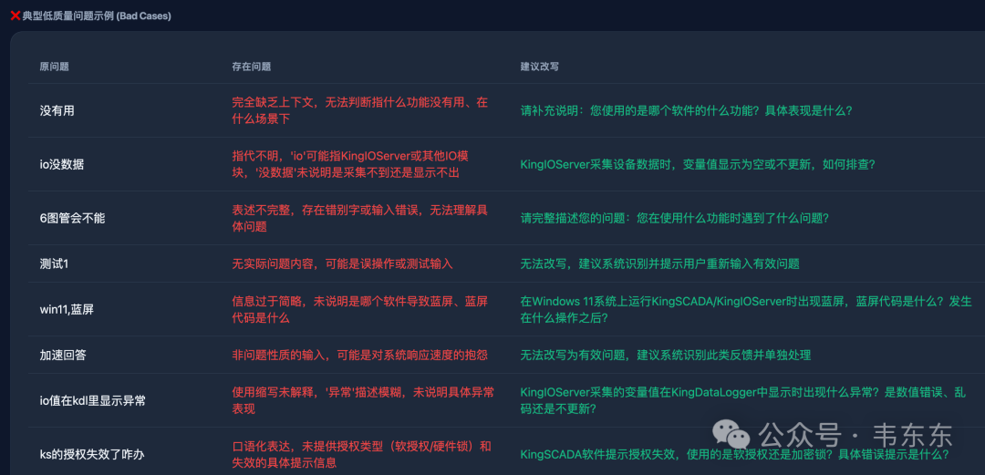
Task: Click red text '完全缺乏上下文'
Action: click(x=274, y=102)
